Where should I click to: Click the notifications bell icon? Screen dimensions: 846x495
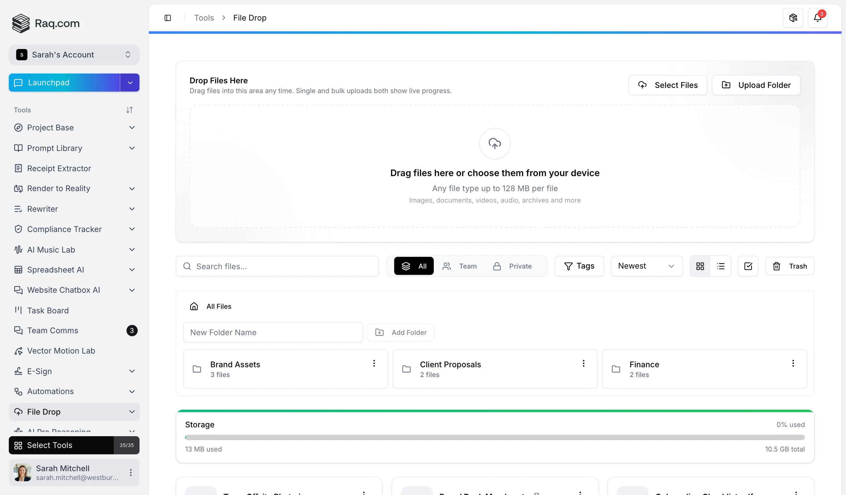pos(818,18)
